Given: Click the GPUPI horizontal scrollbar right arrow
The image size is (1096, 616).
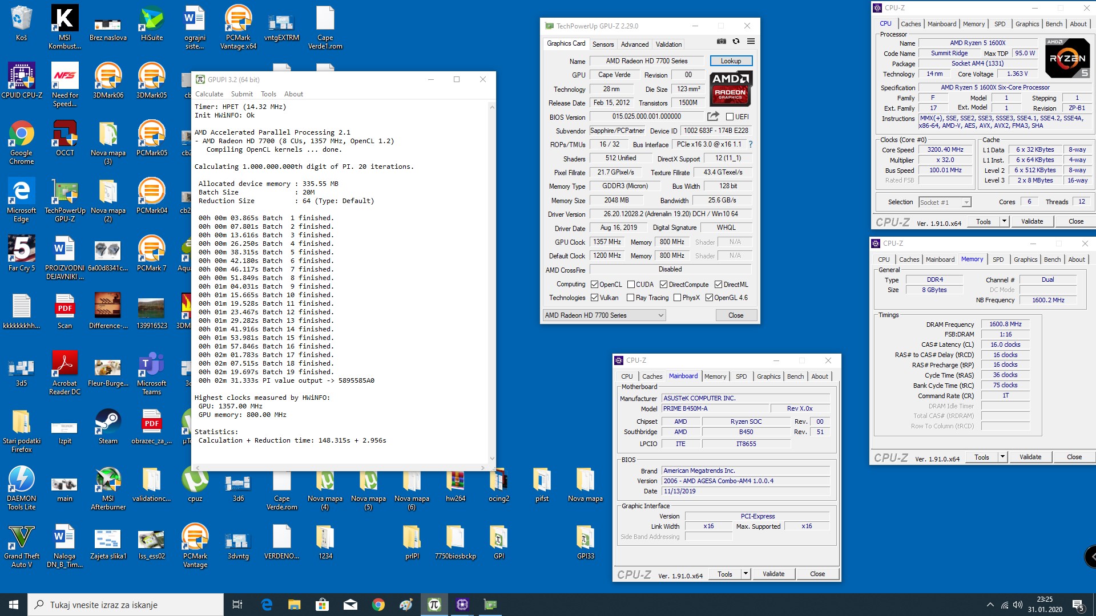Looking at the screenshot, I should tap(483, 468).
